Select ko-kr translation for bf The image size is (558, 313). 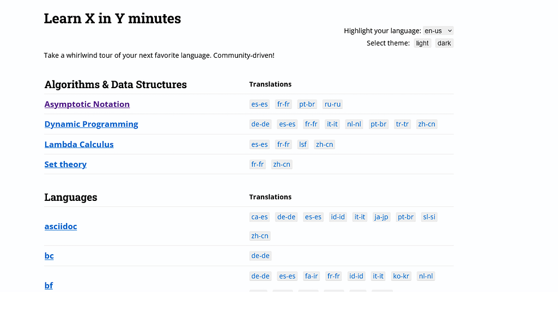tap(401, 276)
